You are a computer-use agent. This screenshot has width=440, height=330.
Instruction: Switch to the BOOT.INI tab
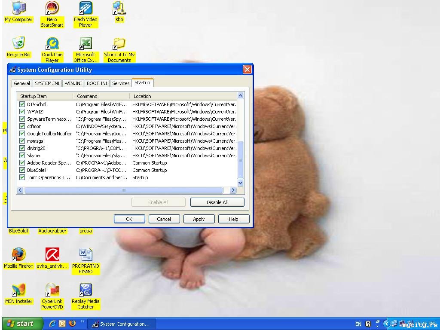pyautogui.click(x=97, y=83)
